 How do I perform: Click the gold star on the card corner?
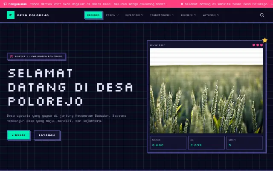coord(265,40)
